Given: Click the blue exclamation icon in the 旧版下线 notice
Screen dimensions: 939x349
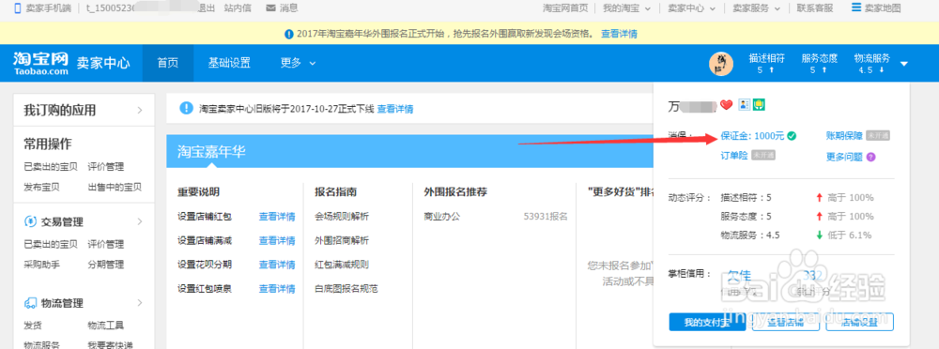Looking at the screenshot, I should (186, 108).
